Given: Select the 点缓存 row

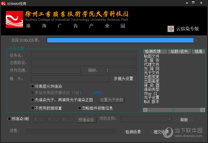Looking at the screenshot, I should (152, 61).
